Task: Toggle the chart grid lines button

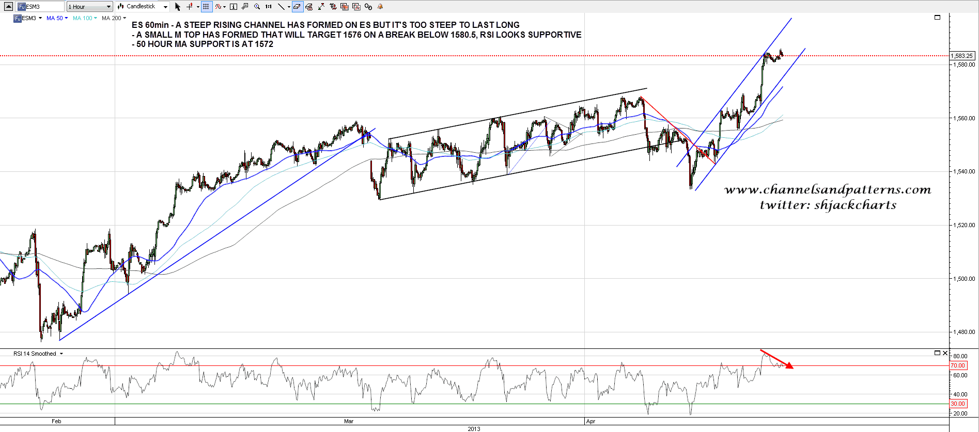Action: pyautogui.click(x=206, y=7)
